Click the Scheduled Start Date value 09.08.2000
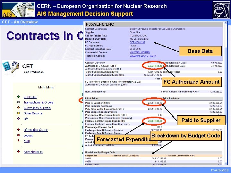Image resolution: width=231 pixels, height=173 pixels. point(217,63)
